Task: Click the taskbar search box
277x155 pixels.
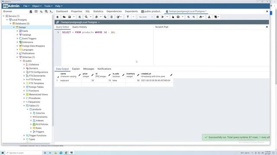Action: (x=24, y=153)
